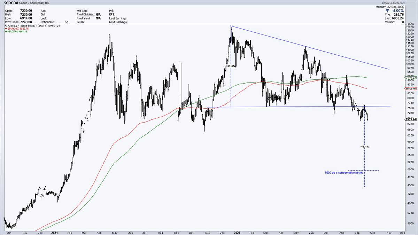Viewport: 418px width, 235px height.
Task: Click the blue down-triangle change indicator
Action: tap(387, 10)
